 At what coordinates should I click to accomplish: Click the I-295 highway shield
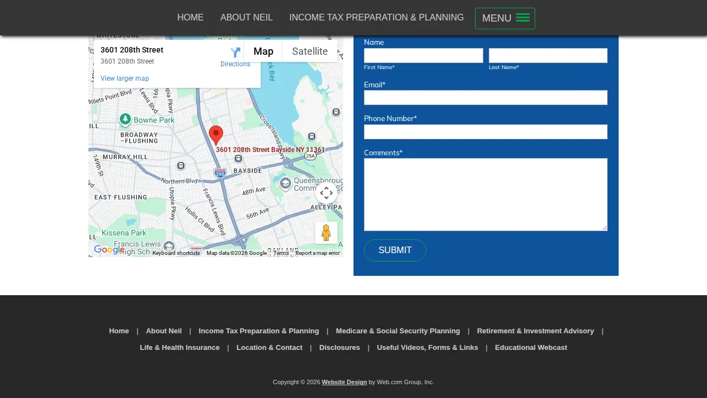(220, 173)
